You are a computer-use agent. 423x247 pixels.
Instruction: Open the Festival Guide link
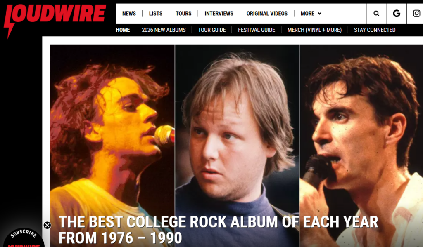coord(257,30)
